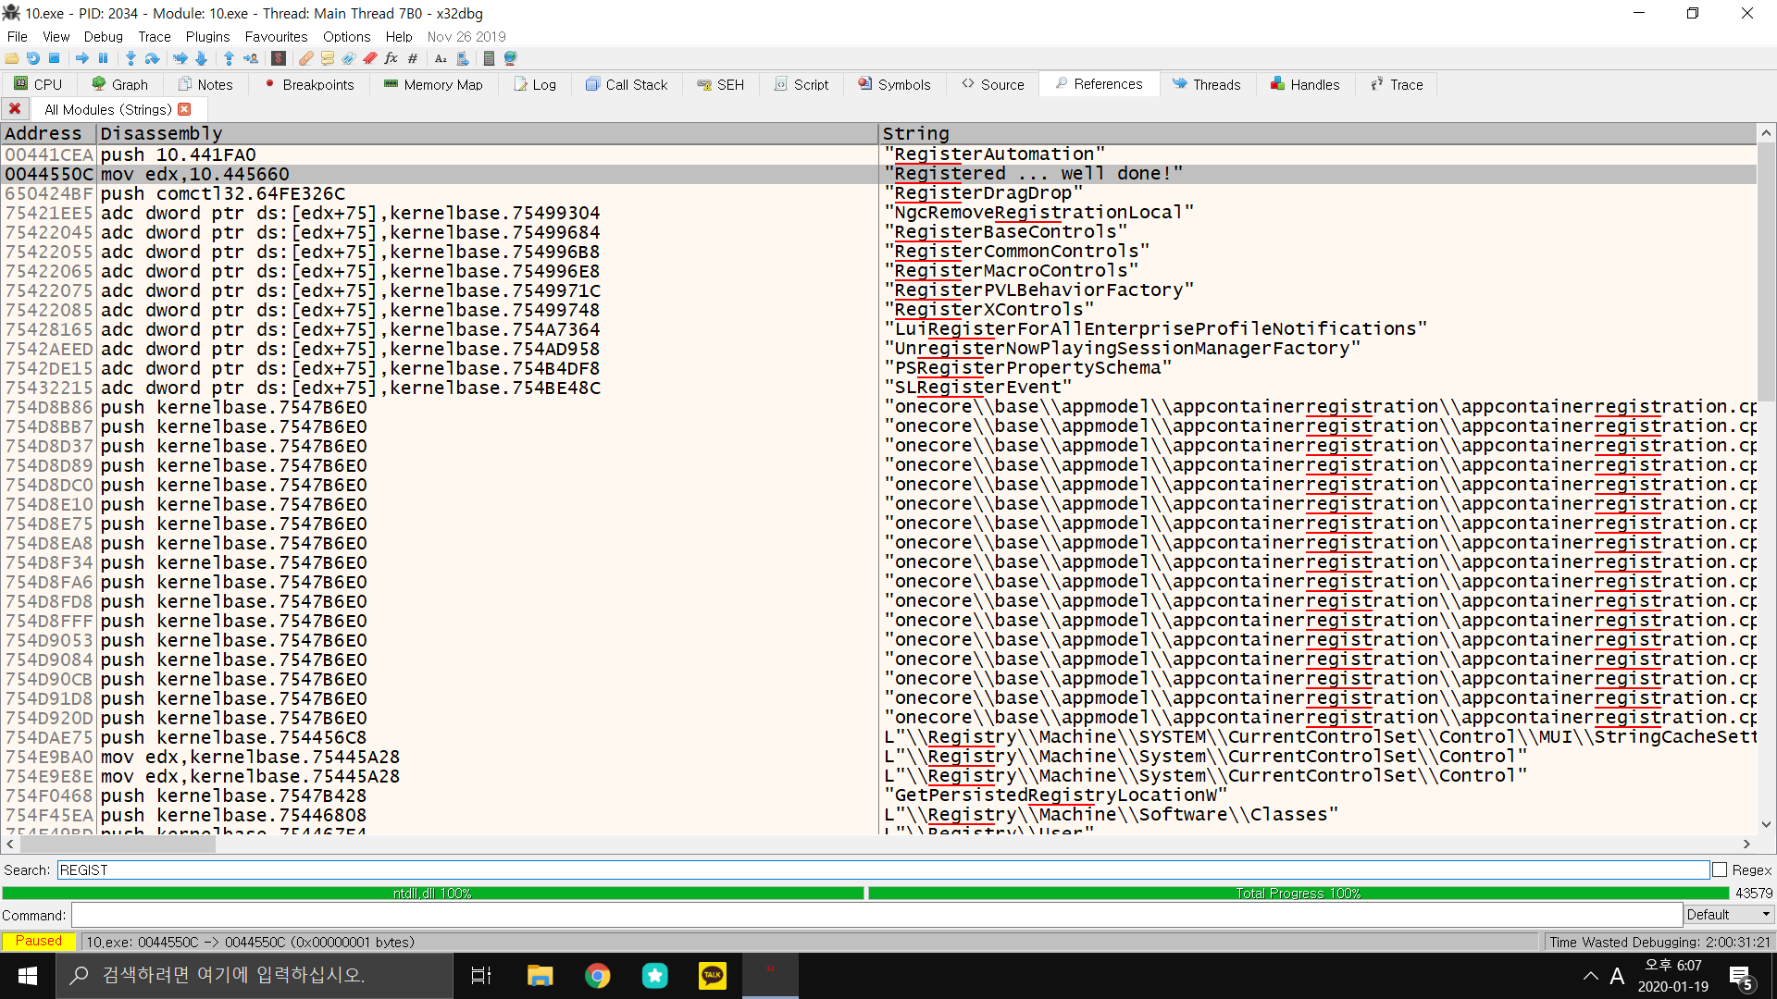Image resolution: width=1777 pixels, height=999 pixels.
Task: Click the Total Progress 100% bar
Action: 1298,893
